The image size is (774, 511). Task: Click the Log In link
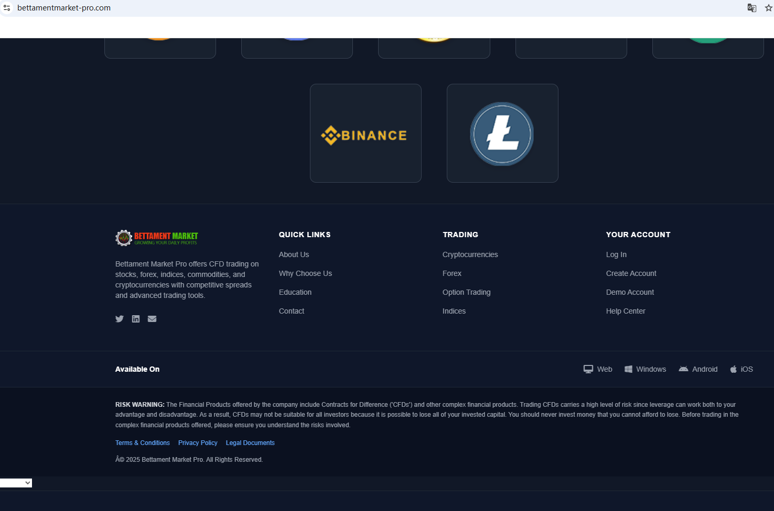tap(616, 254)
